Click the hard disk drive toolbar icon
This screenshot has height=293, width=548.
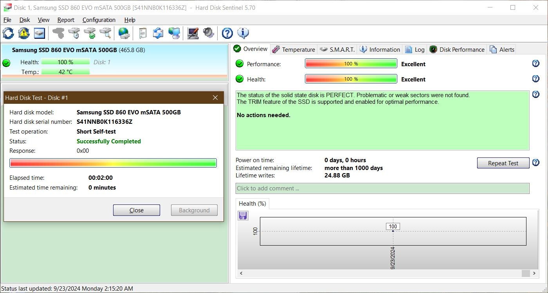tap(40, 33)
